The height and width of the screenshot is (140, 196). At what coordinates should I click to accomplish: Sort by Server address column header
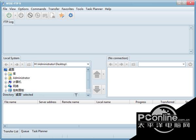click(x=49, y=102)
